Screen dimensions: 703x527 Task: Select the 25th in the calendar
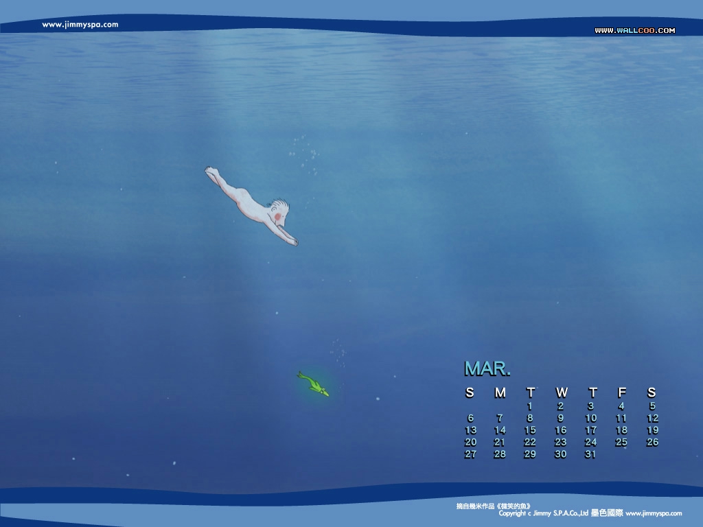(x=621, y=442)
